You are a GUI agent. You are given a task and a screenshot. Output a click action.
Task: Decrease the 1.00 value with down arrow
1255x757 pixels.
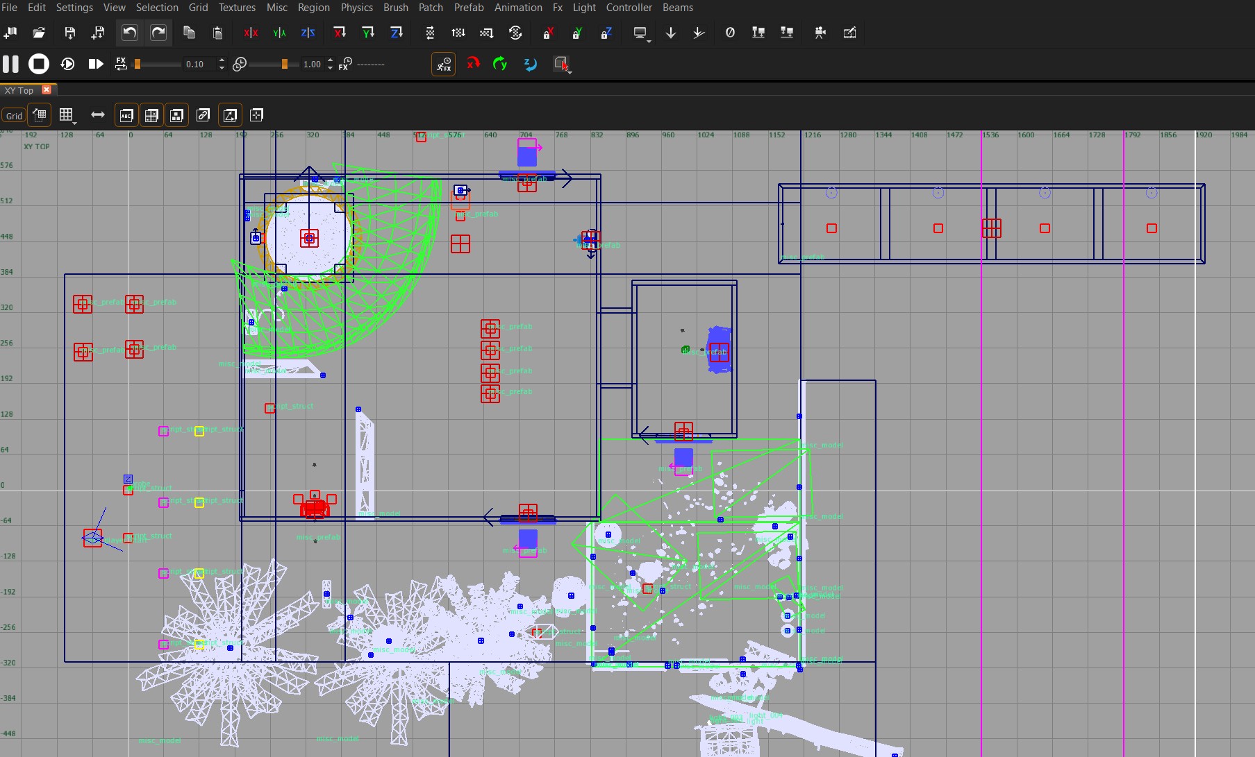click(330, 68)
